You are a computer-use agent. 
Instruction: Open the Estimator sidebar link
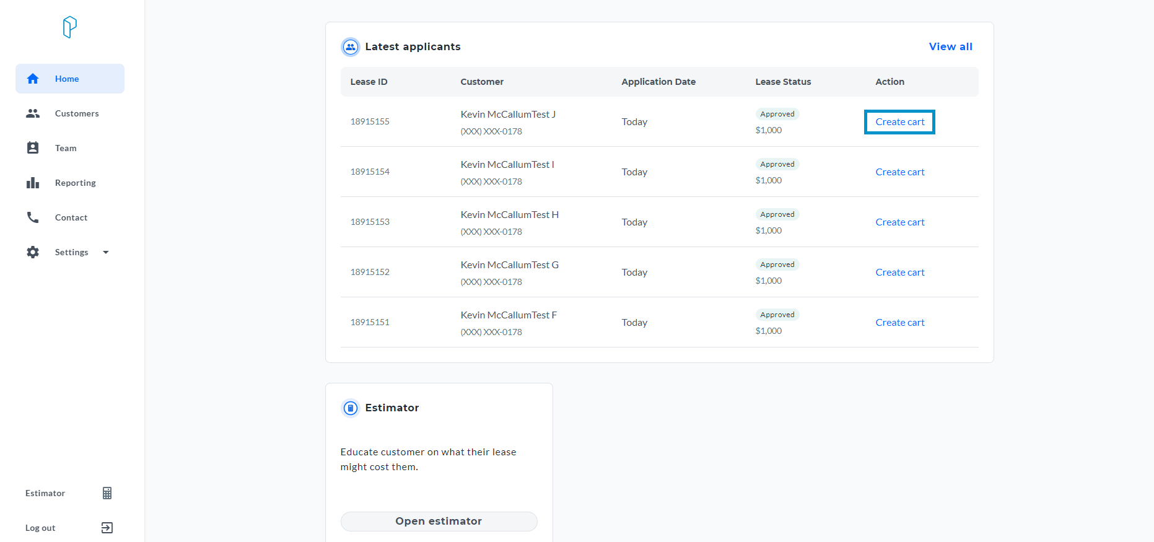[x=45, y=493]
